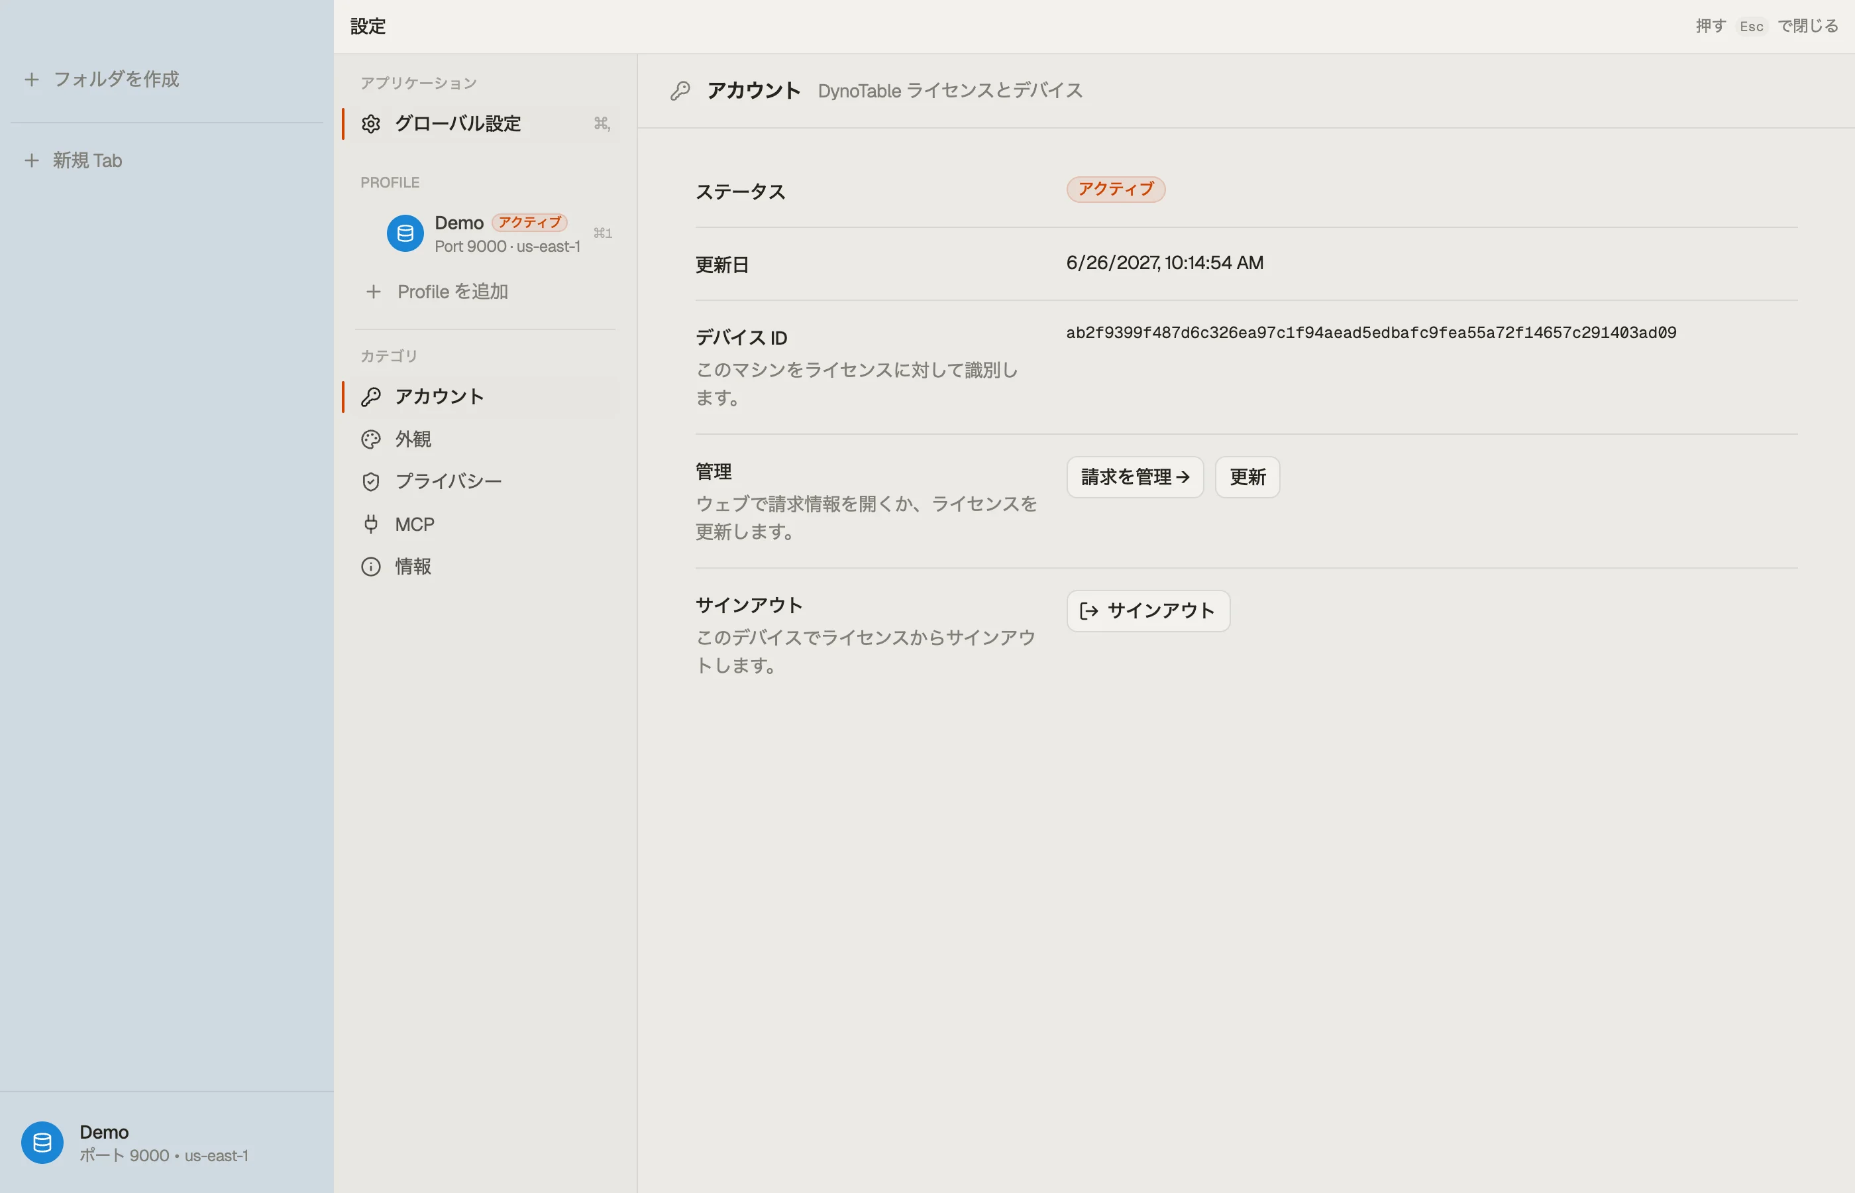Image resolution: width=1855 pixels, height=1193 pixels.
Task: Click the アクティブ status badge in ステータス row
Action: [1116, 190]
